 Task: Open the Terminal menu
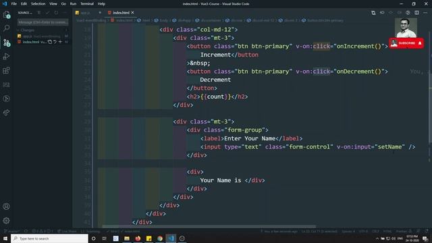87,4
